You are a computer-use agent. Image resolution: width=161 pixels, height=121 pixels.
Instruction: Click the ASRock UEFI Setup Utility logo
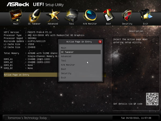point(35,4)
